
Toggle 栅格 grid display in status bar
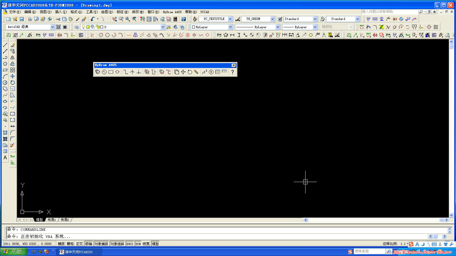pyautogui.click(x=70, y=244)
